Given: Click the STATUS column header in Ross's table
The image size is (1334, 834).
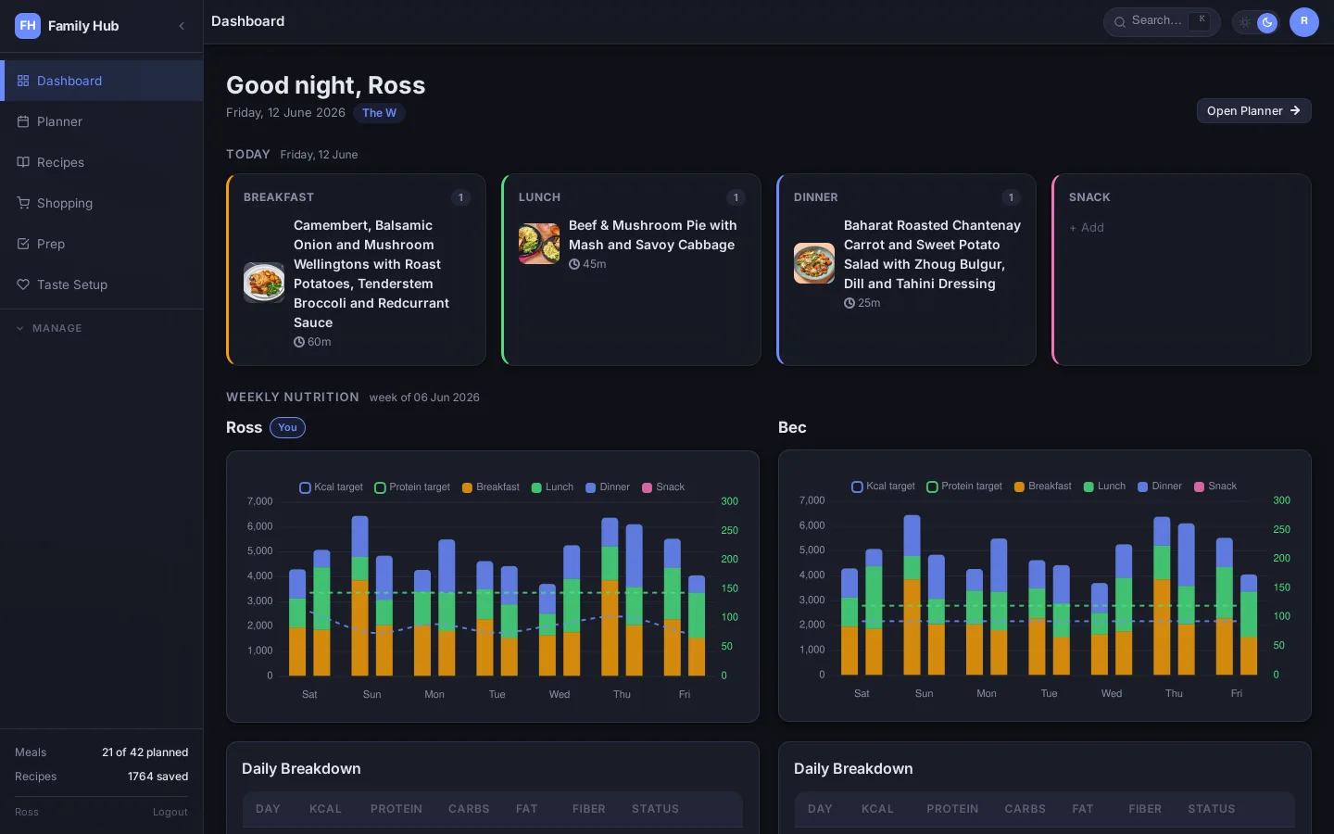Looking at the screenshot, I should tap(655, 809).
